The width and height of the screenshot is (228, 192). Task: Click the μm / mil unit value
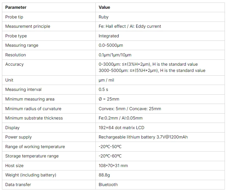tap(106, 80)
